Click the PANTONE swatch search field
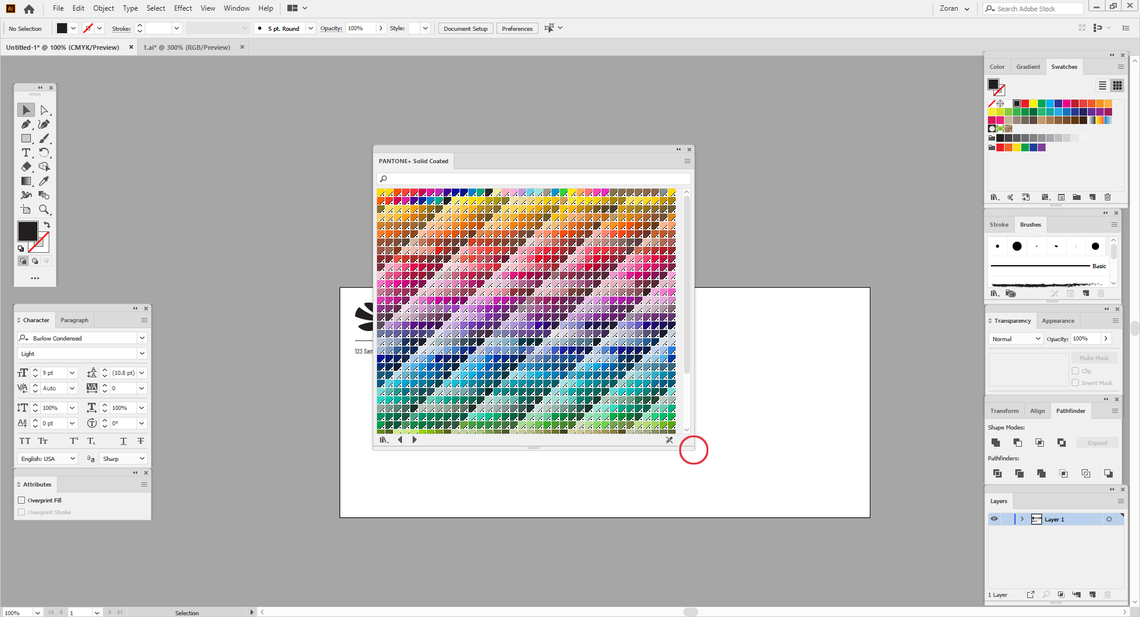 (534, 179)
